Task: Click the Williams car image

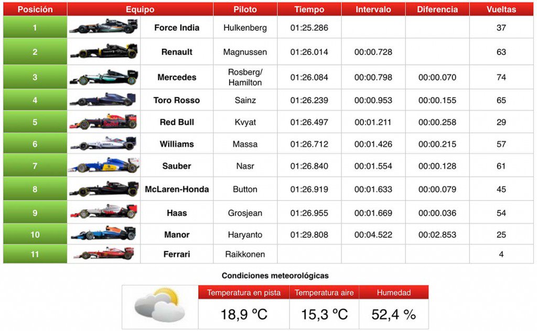Action: click(104, 144)
